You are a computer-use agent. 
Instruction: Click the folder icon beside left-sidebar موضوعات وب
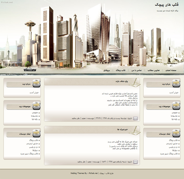(36, 106)
